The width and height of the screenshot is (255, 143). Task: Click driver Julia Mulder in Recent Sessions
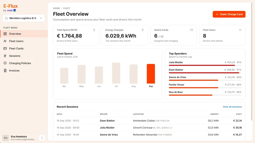(x=107, y=128)
